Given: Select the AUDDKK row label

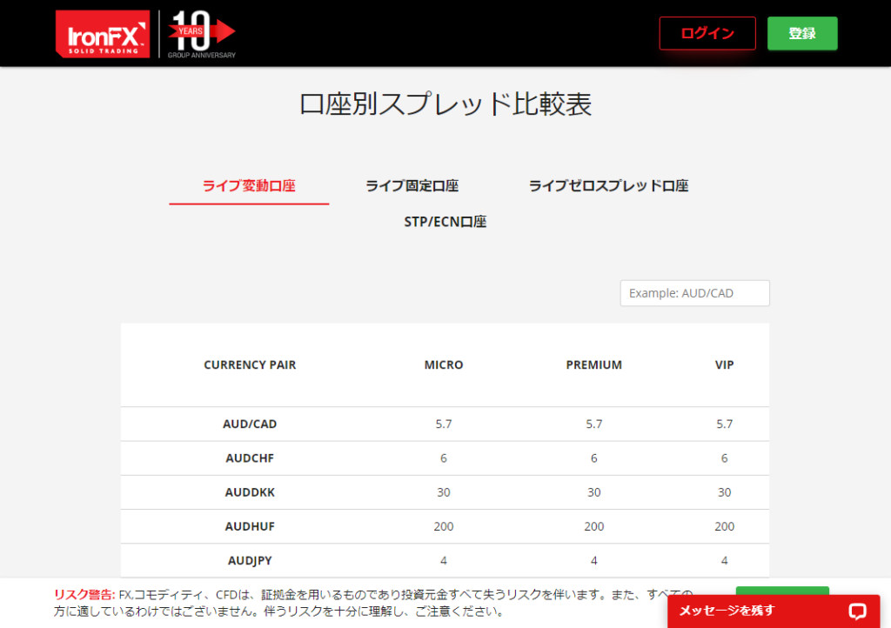Looking at the screenshot, I should pyautogui.click(x=250, y=492).
